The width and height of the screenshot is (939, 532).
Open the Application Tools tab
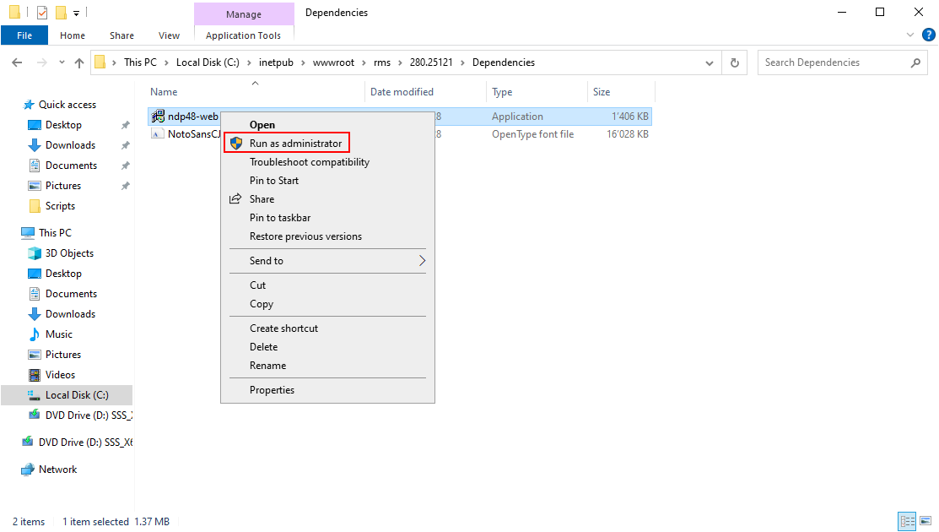(x=243, y=35)
